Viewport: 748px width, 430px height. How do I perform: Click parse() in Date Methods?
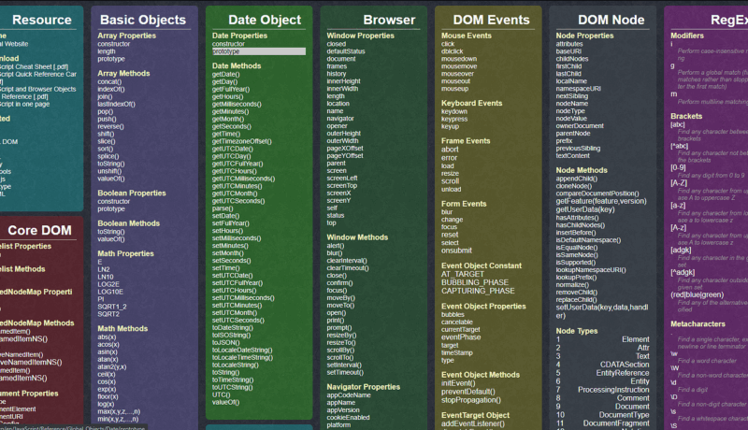[223, 208]
